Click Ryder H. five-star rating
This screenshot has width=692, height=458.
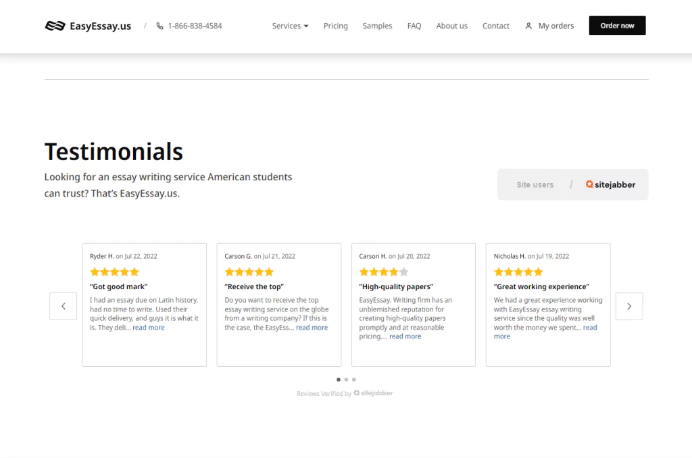tap(115, 272)
